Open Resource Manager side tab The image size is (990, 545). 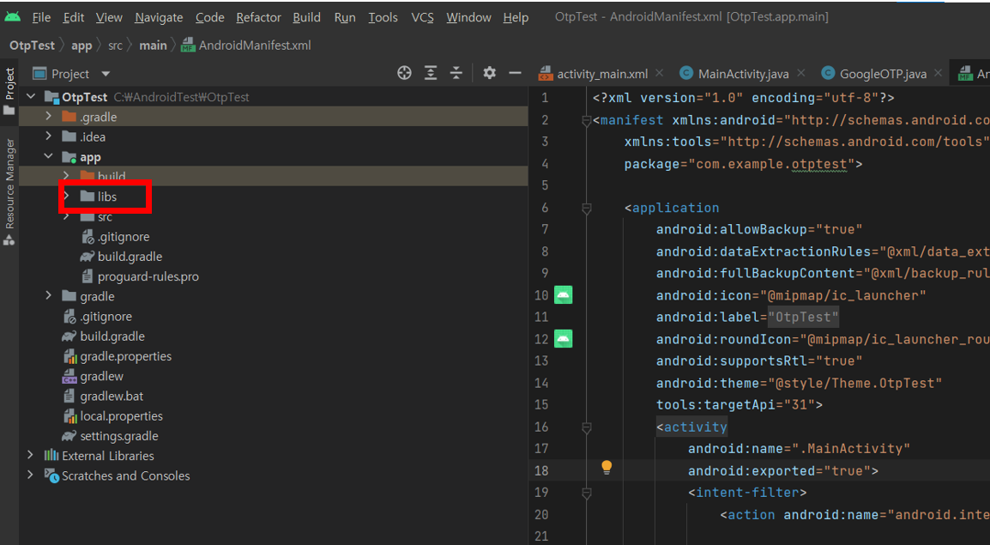[9, 192]
